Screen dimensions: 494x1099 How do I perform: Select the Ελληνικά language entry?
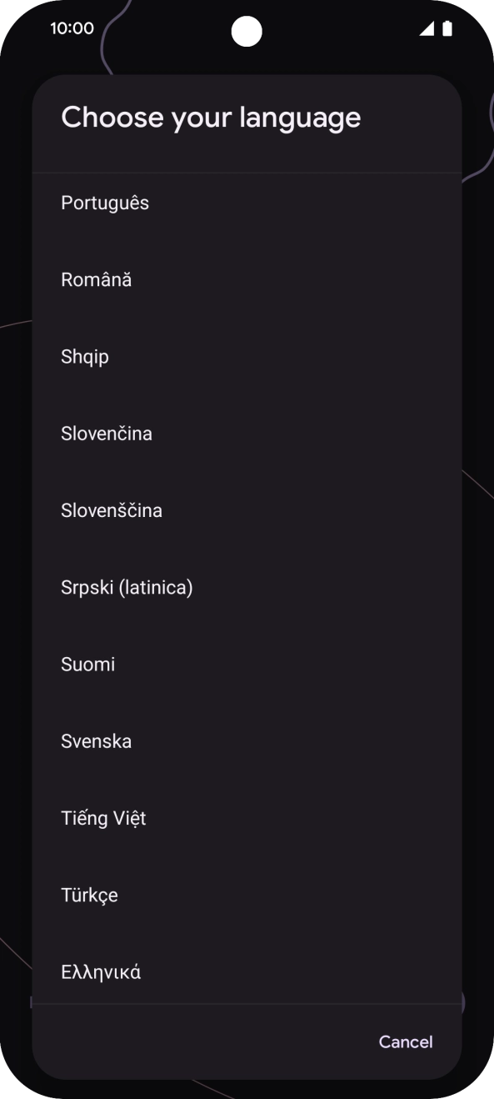point(247,969)
